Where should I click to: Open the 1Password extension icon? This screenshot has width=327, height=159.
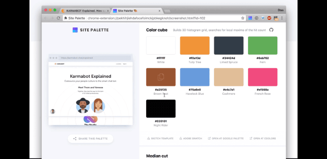coord(256,18)
